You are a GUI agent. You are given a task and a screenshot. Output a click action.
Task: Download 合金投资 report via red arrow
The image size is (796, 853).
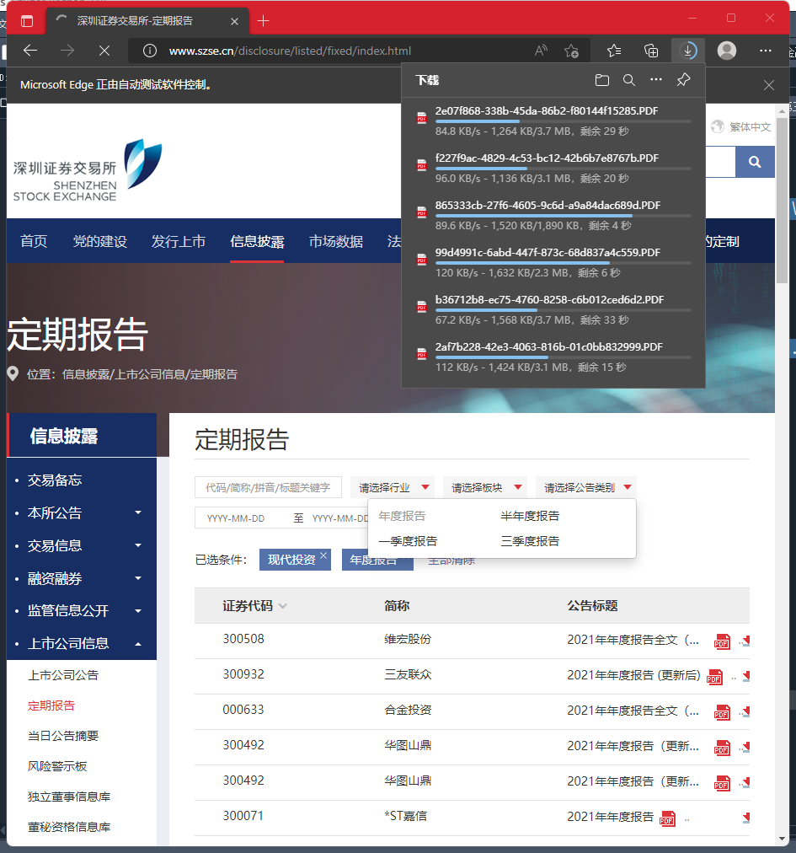[x=746, y=712]
